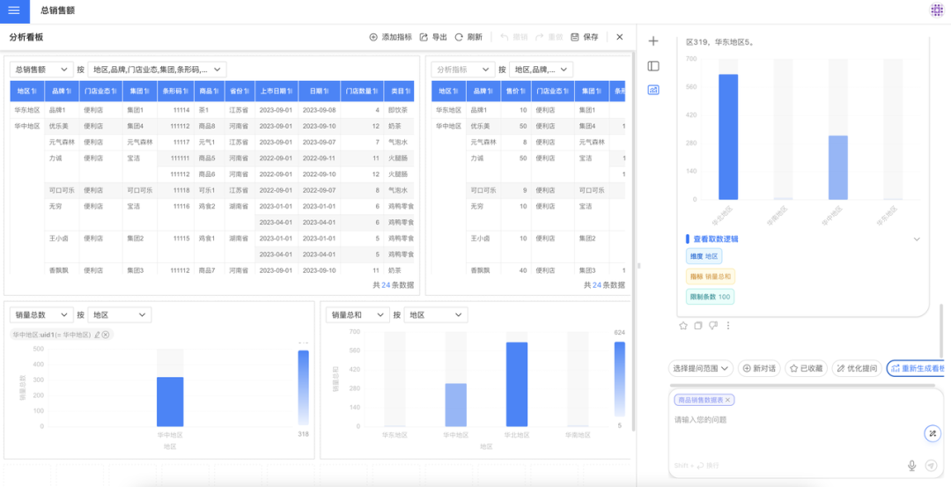Click the color range slider ending at 318

(x=303, y=388)
